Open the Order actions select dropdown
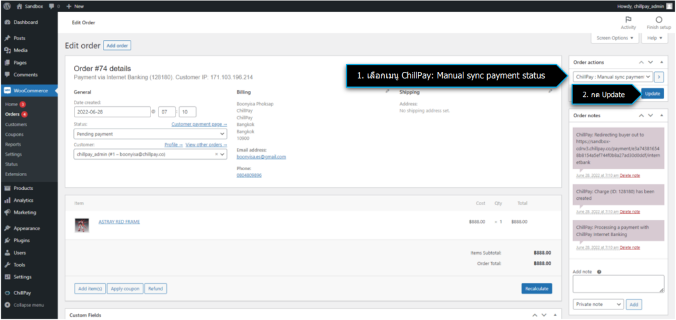The width and height of the screenshot is (676, 320). click(x=613, y=77)
